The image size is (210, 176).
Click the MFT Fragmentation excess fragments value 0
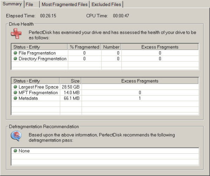140,93
